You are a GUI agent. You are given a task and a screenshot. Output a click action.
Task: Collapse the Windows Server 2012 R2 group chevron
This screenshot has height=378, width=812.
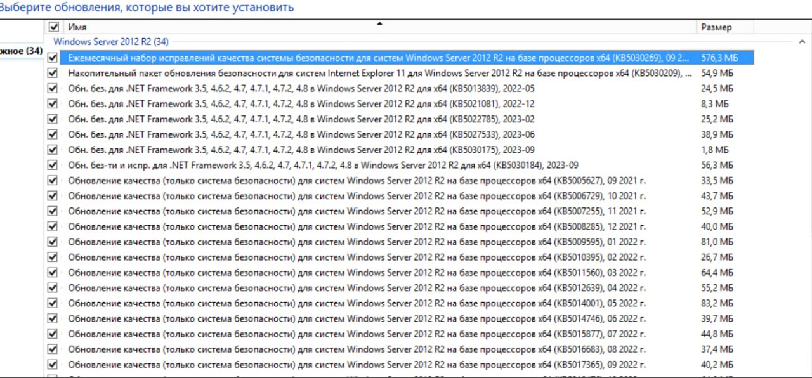click(x=802, y=42)
